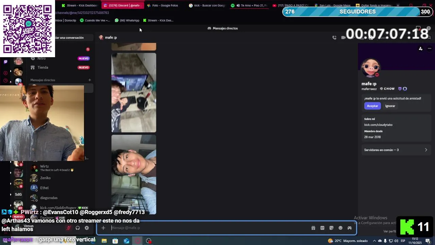Open the sticker picker
The height and width of the screenshot is (245, 435).
[331, 228]
